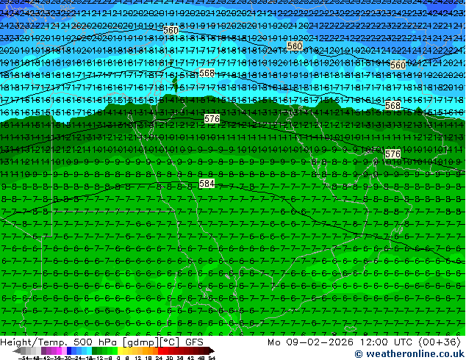
Task: Click the 576 contour label right of center
Action: coord(392,154)
